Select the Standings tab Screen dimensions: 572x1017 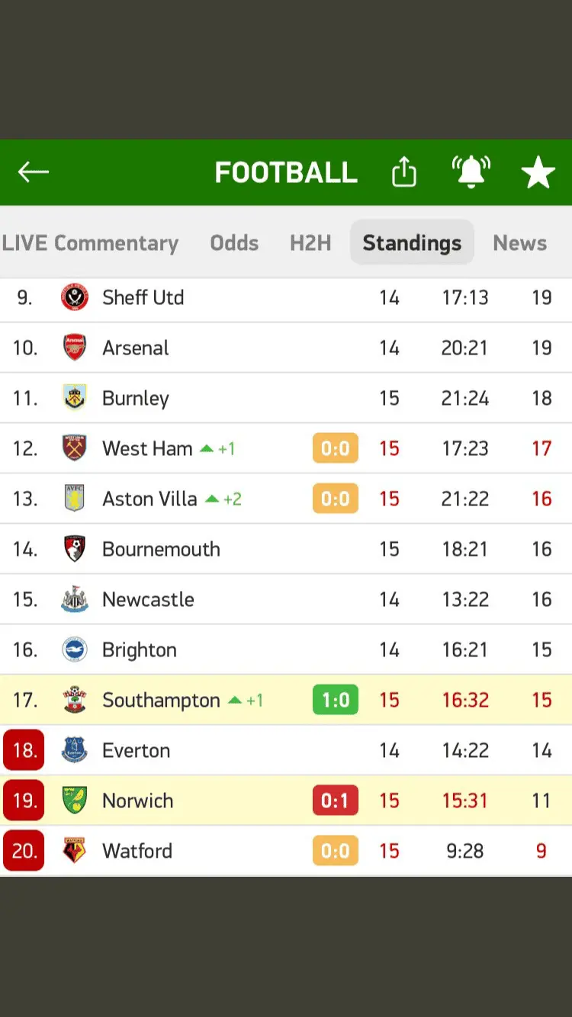[412, 243]
